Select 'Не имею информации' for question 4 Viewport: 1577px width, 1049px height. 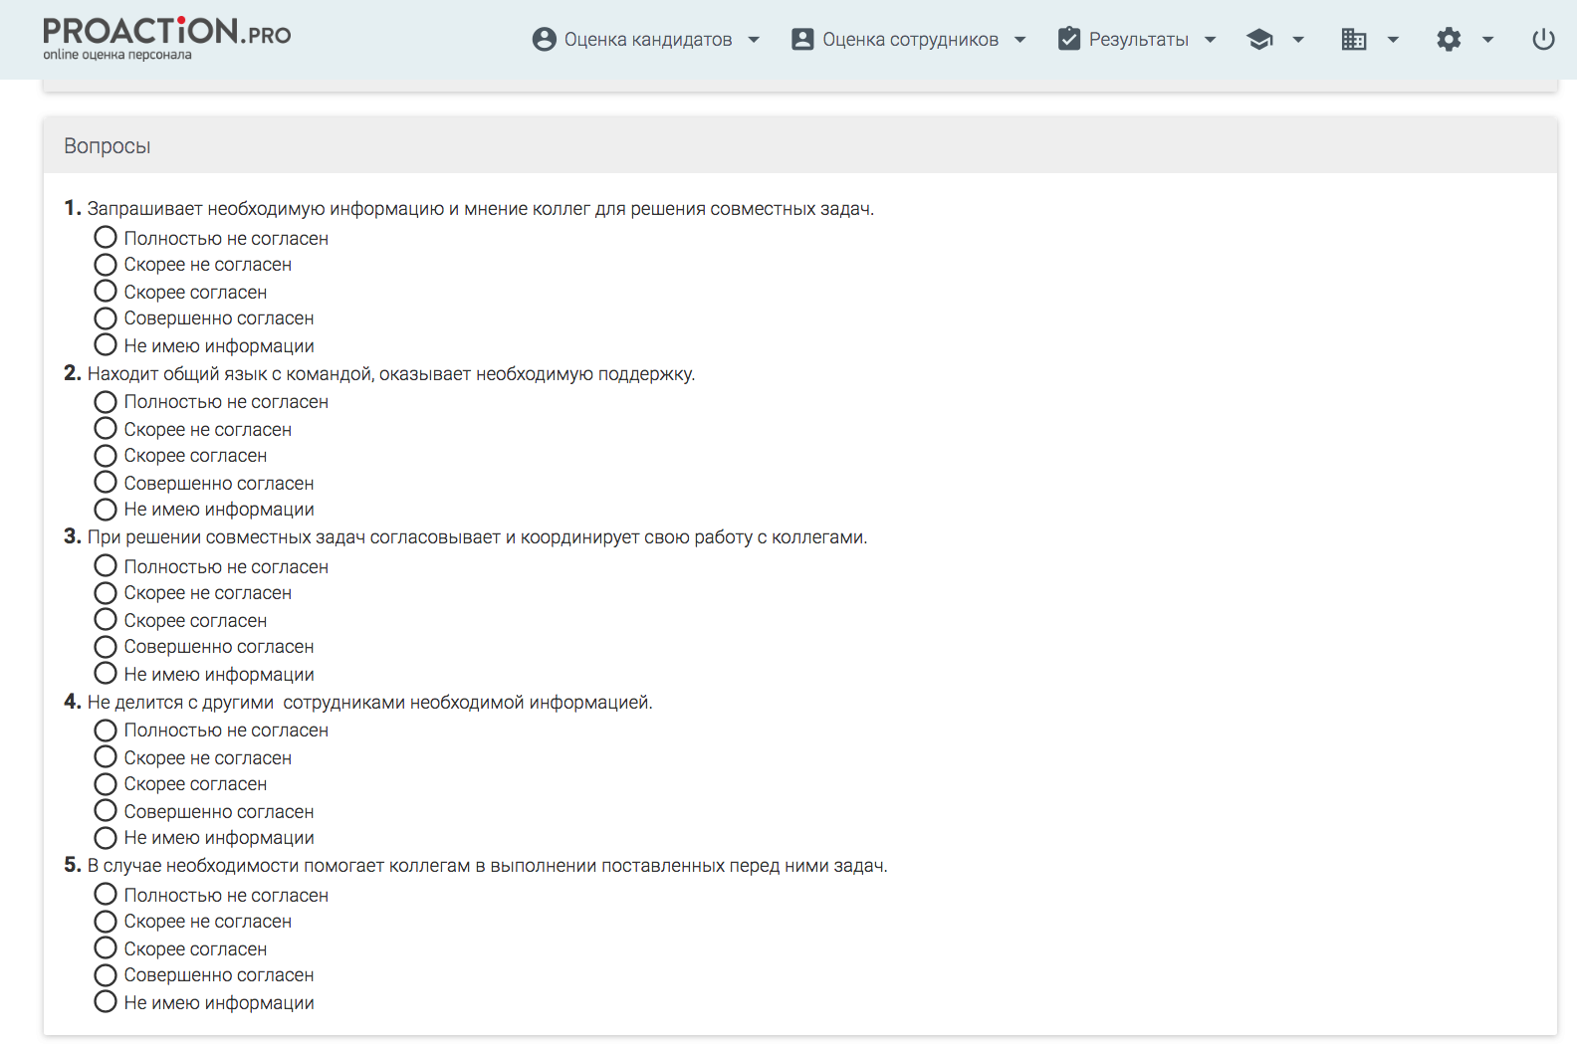tap(106, 838)
